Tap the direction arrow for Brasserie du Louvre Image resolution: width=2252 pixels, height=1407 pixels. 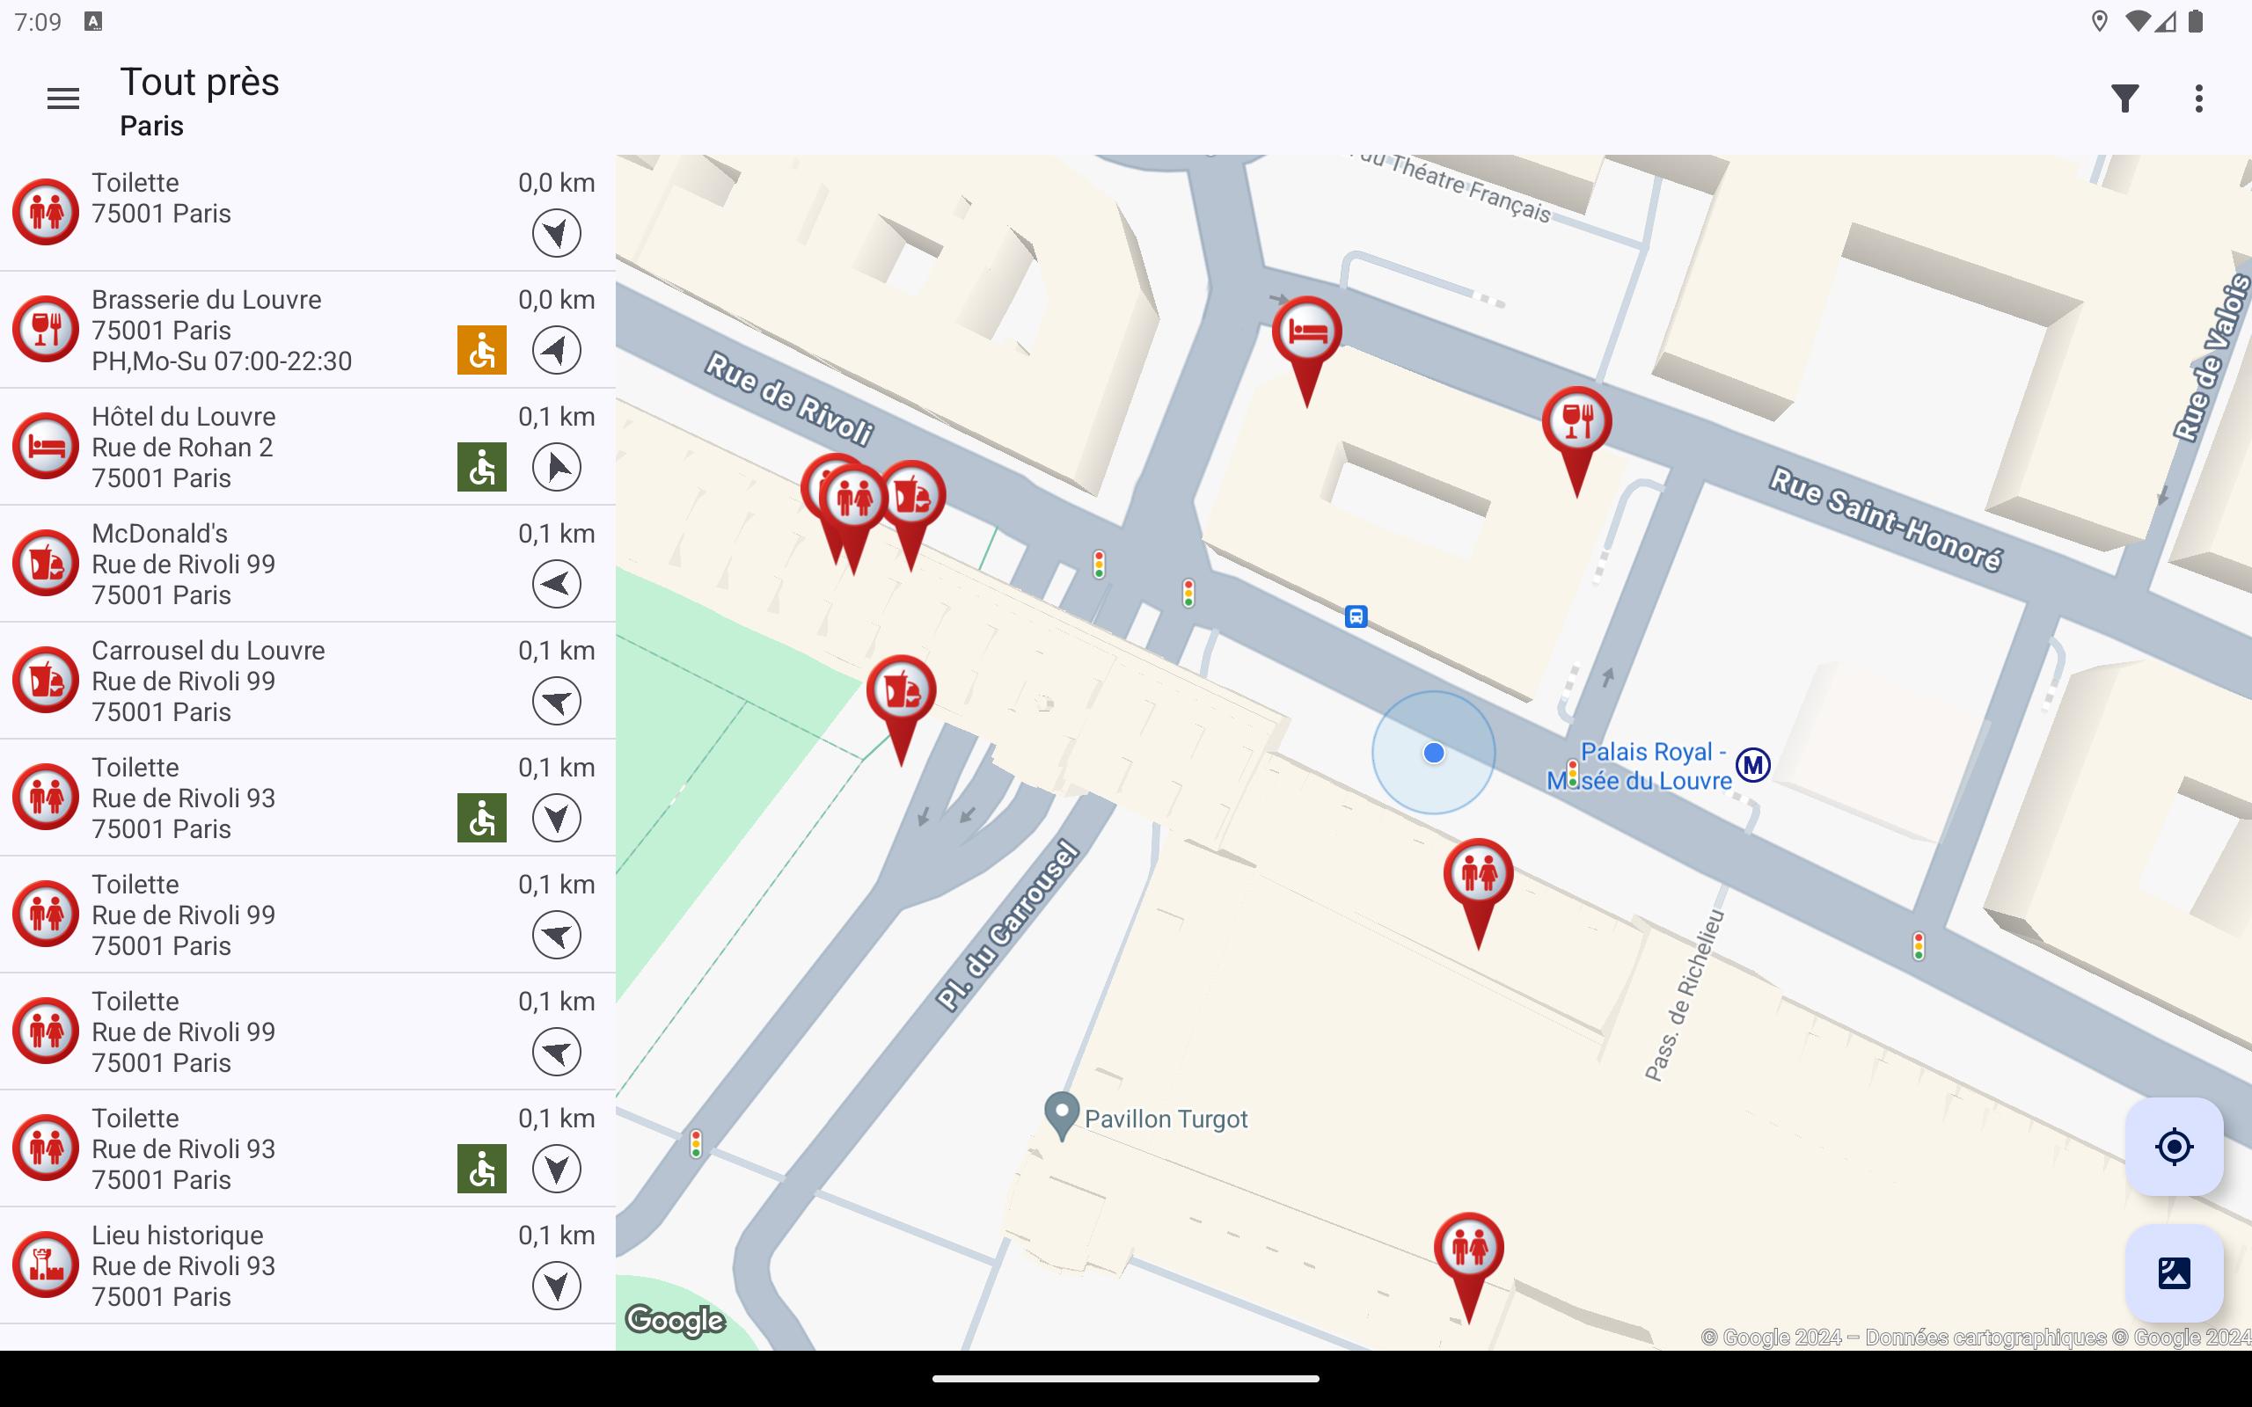557,350
